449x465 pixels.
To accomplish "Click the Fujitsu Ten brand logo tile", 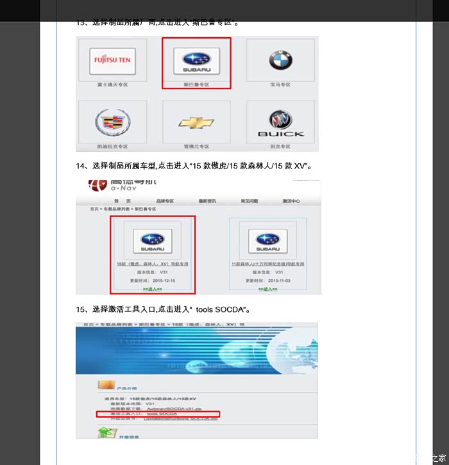I will pos(112,61).
